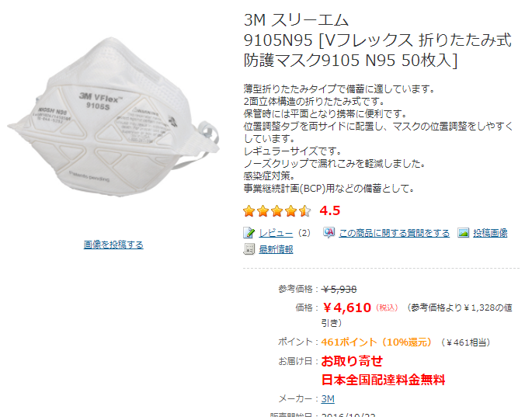Click the third gold rating star
Viewport: 532px width, 417px height.
(x=276, y=211)
